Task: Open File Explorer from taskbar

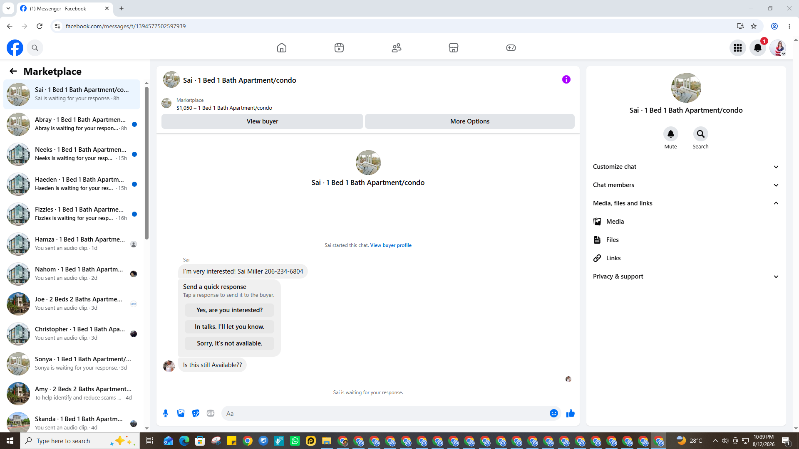Action: (327, 441)
